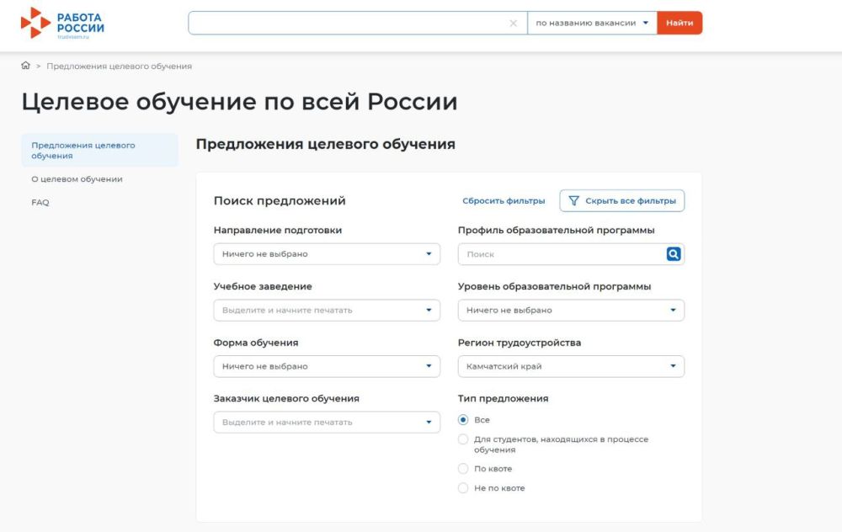The height and width of the screenshot is (532, 842).
Task: Clear search field with X icon
Action: click(x=514, y=24)
